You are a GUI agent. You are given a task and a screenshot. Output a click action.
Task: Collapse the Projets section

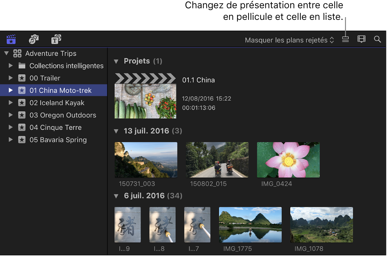tap(116, 61)
